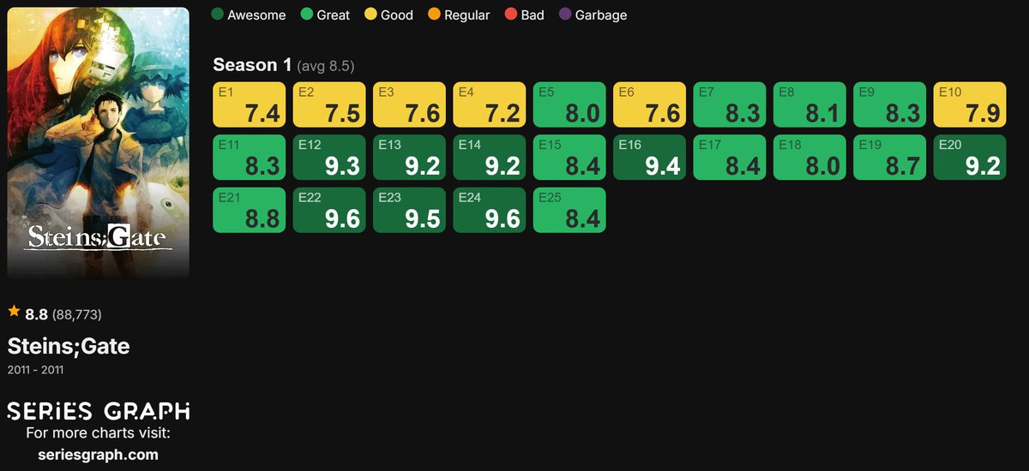Image resolution: width=1029 pixels, height=471 pixels.
Task: Click episode E14 tile
Action: [490, 158]
